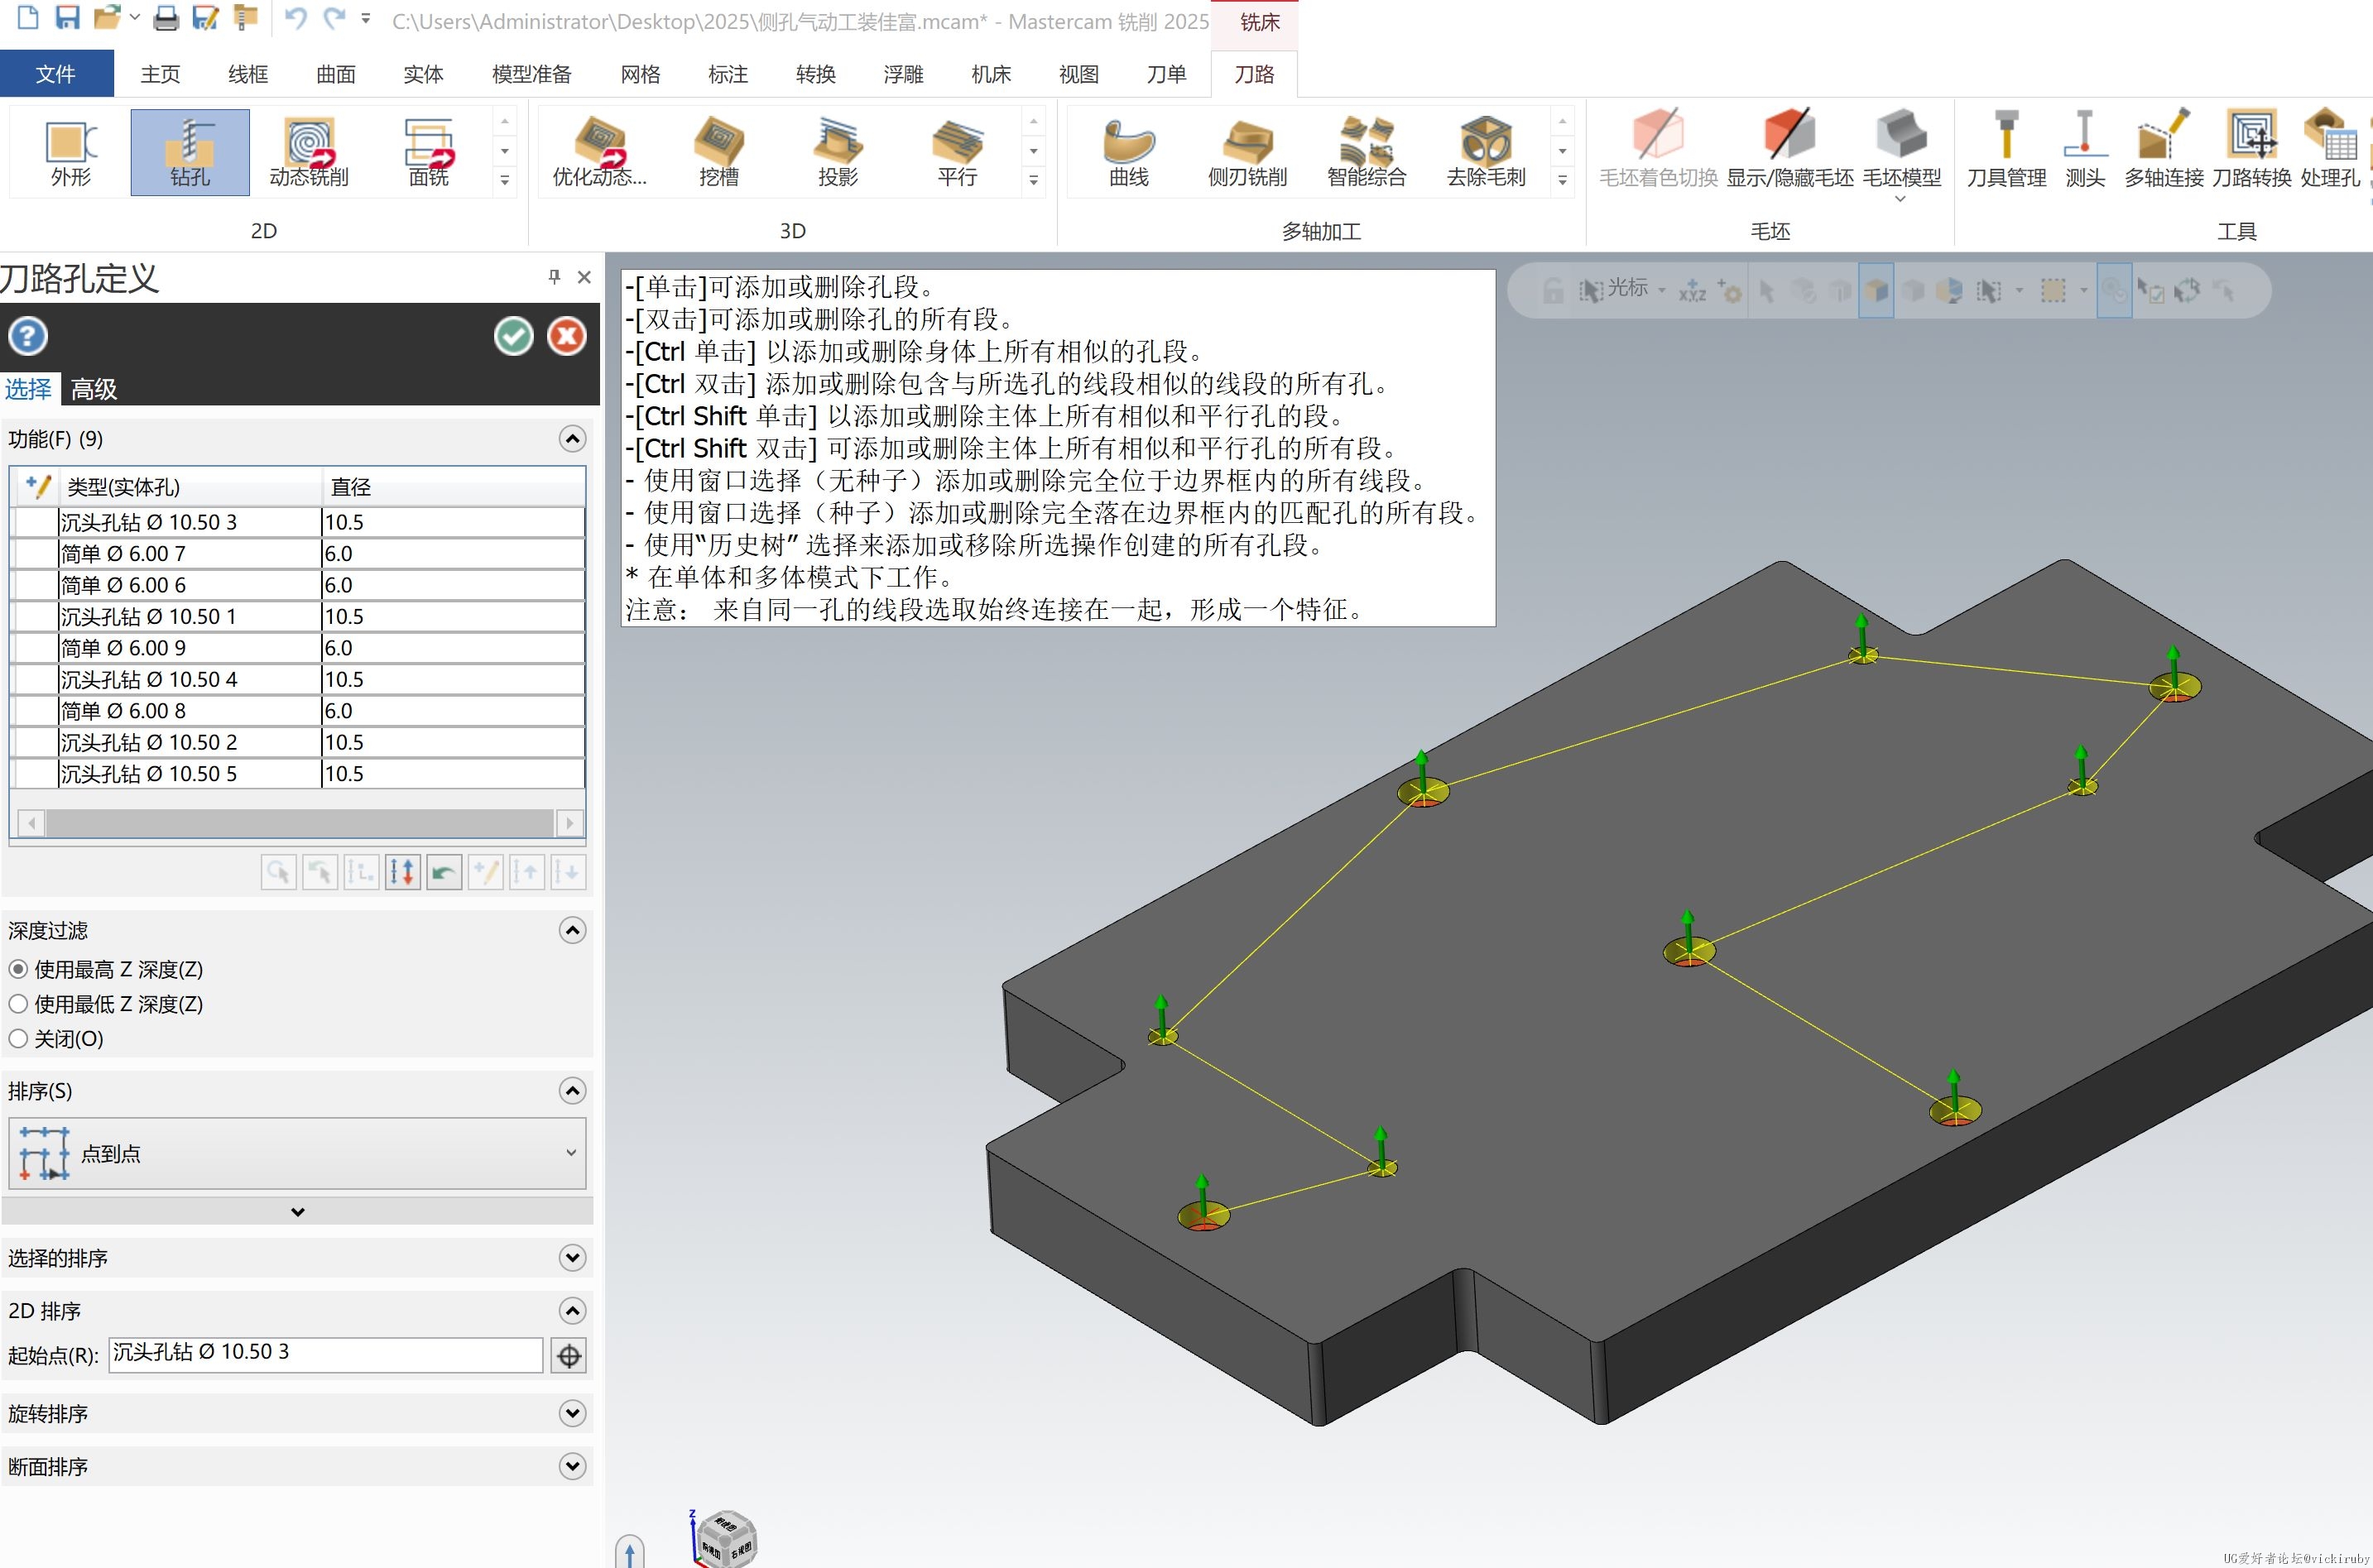This screenshot has height=1568, width=2373.
Task: Open the 动态铣削 dynamic mill toolpath
Action: point(309,152)
